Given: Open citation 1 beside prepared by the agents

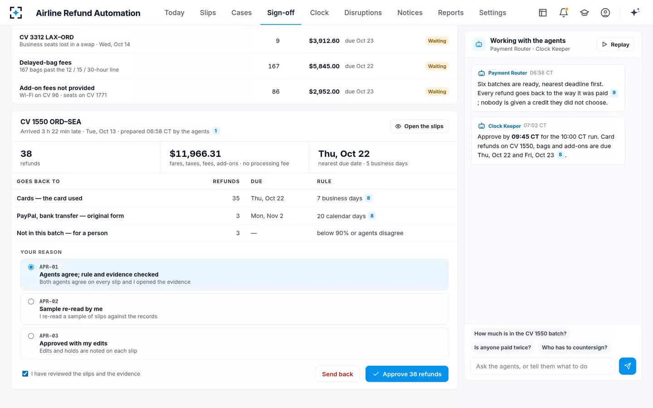Looking at the screenshot, I should (x=216, y=131).
